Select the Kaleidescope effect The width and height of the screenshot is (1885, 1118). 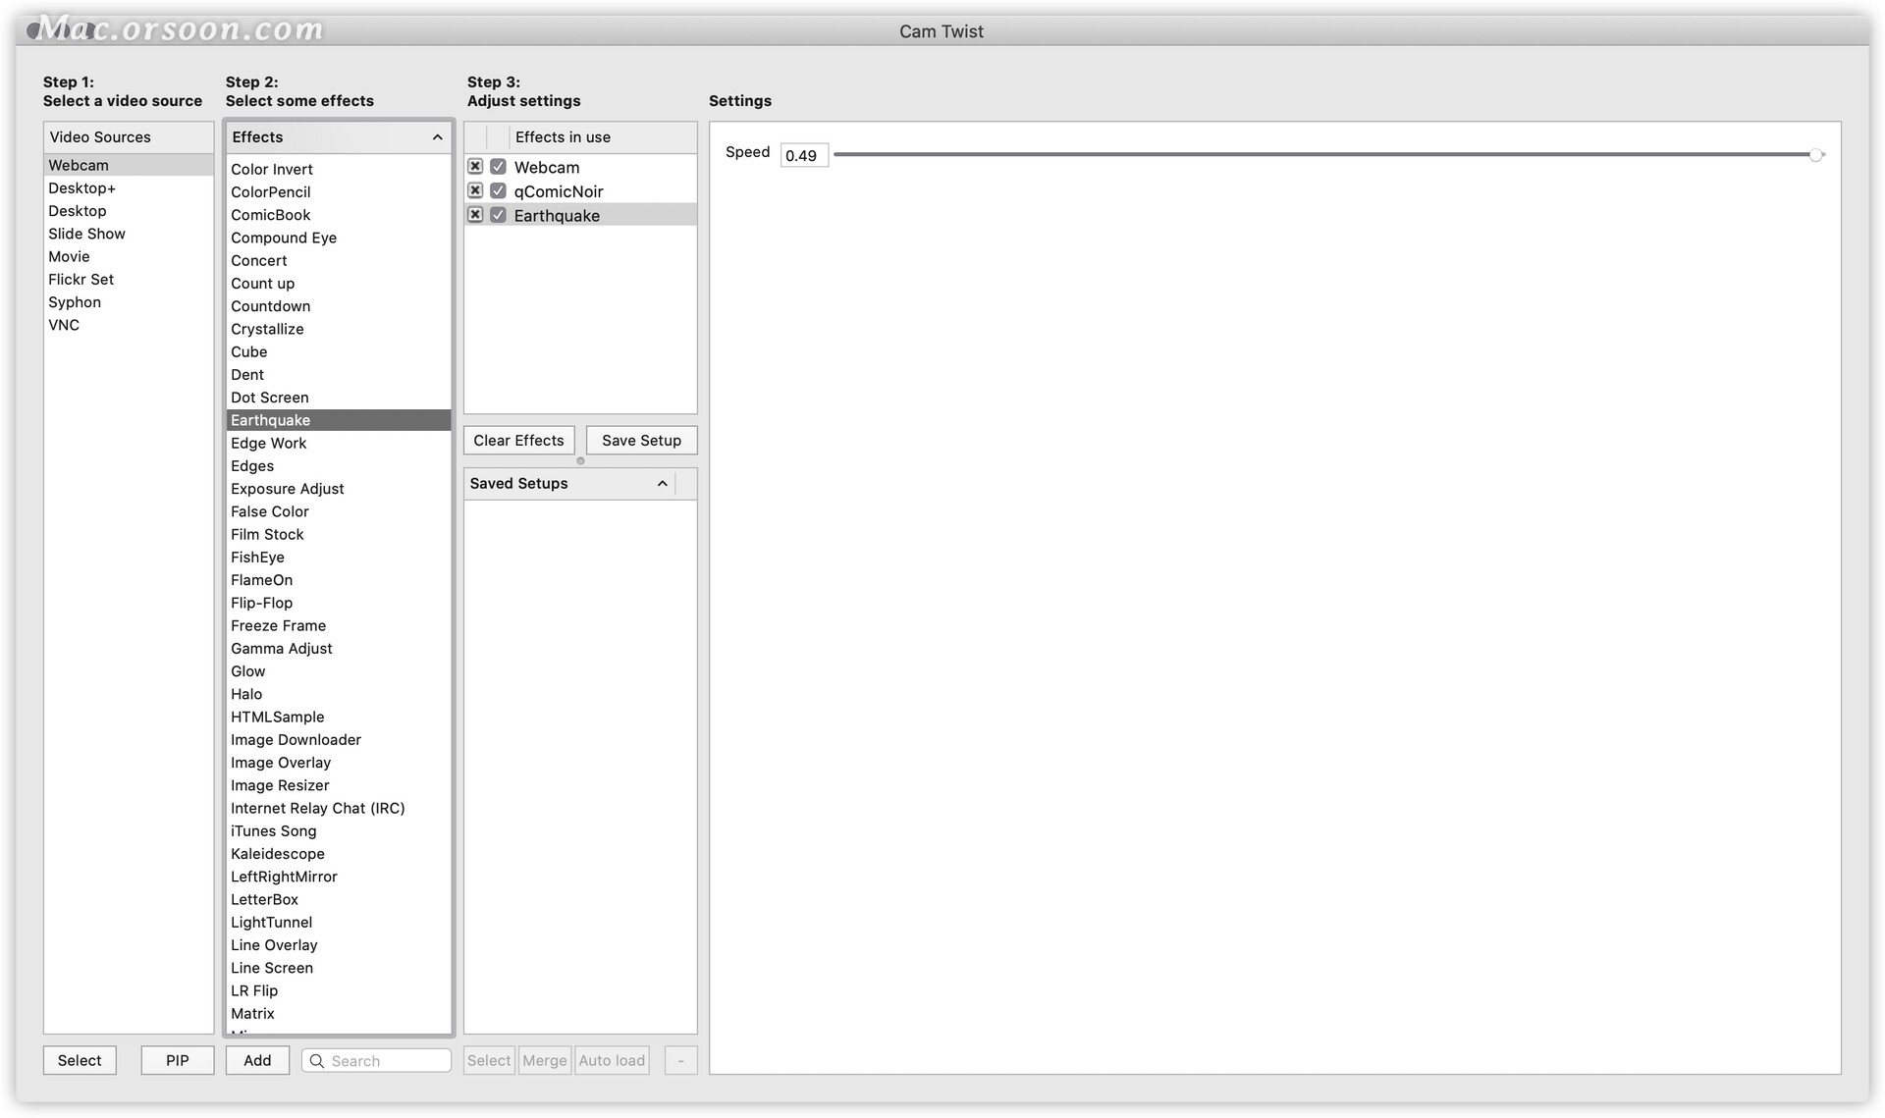(x=278, y=854)
